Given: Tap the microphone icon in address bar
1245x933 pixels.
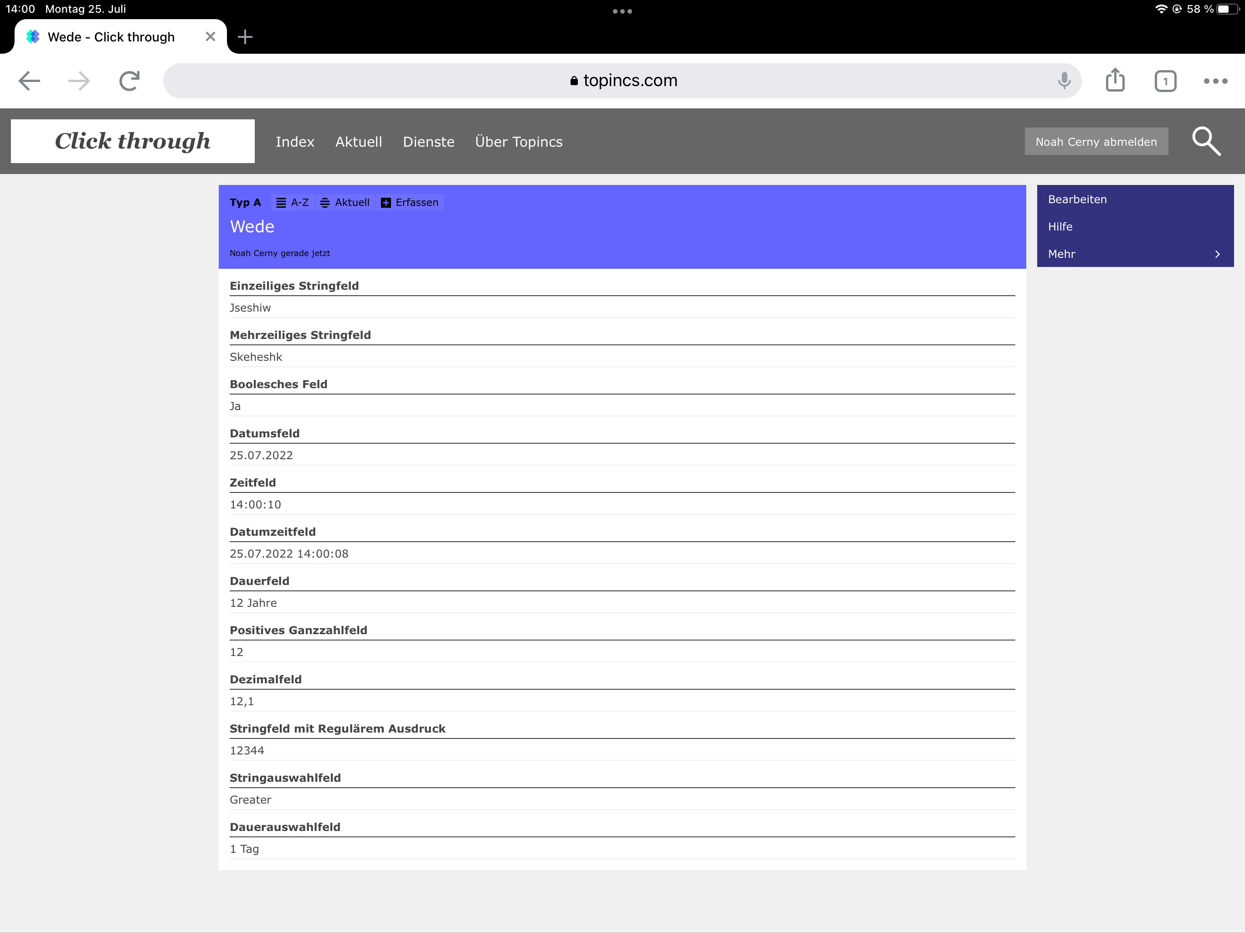Looking at the screenshot, I should (1064, 81).
